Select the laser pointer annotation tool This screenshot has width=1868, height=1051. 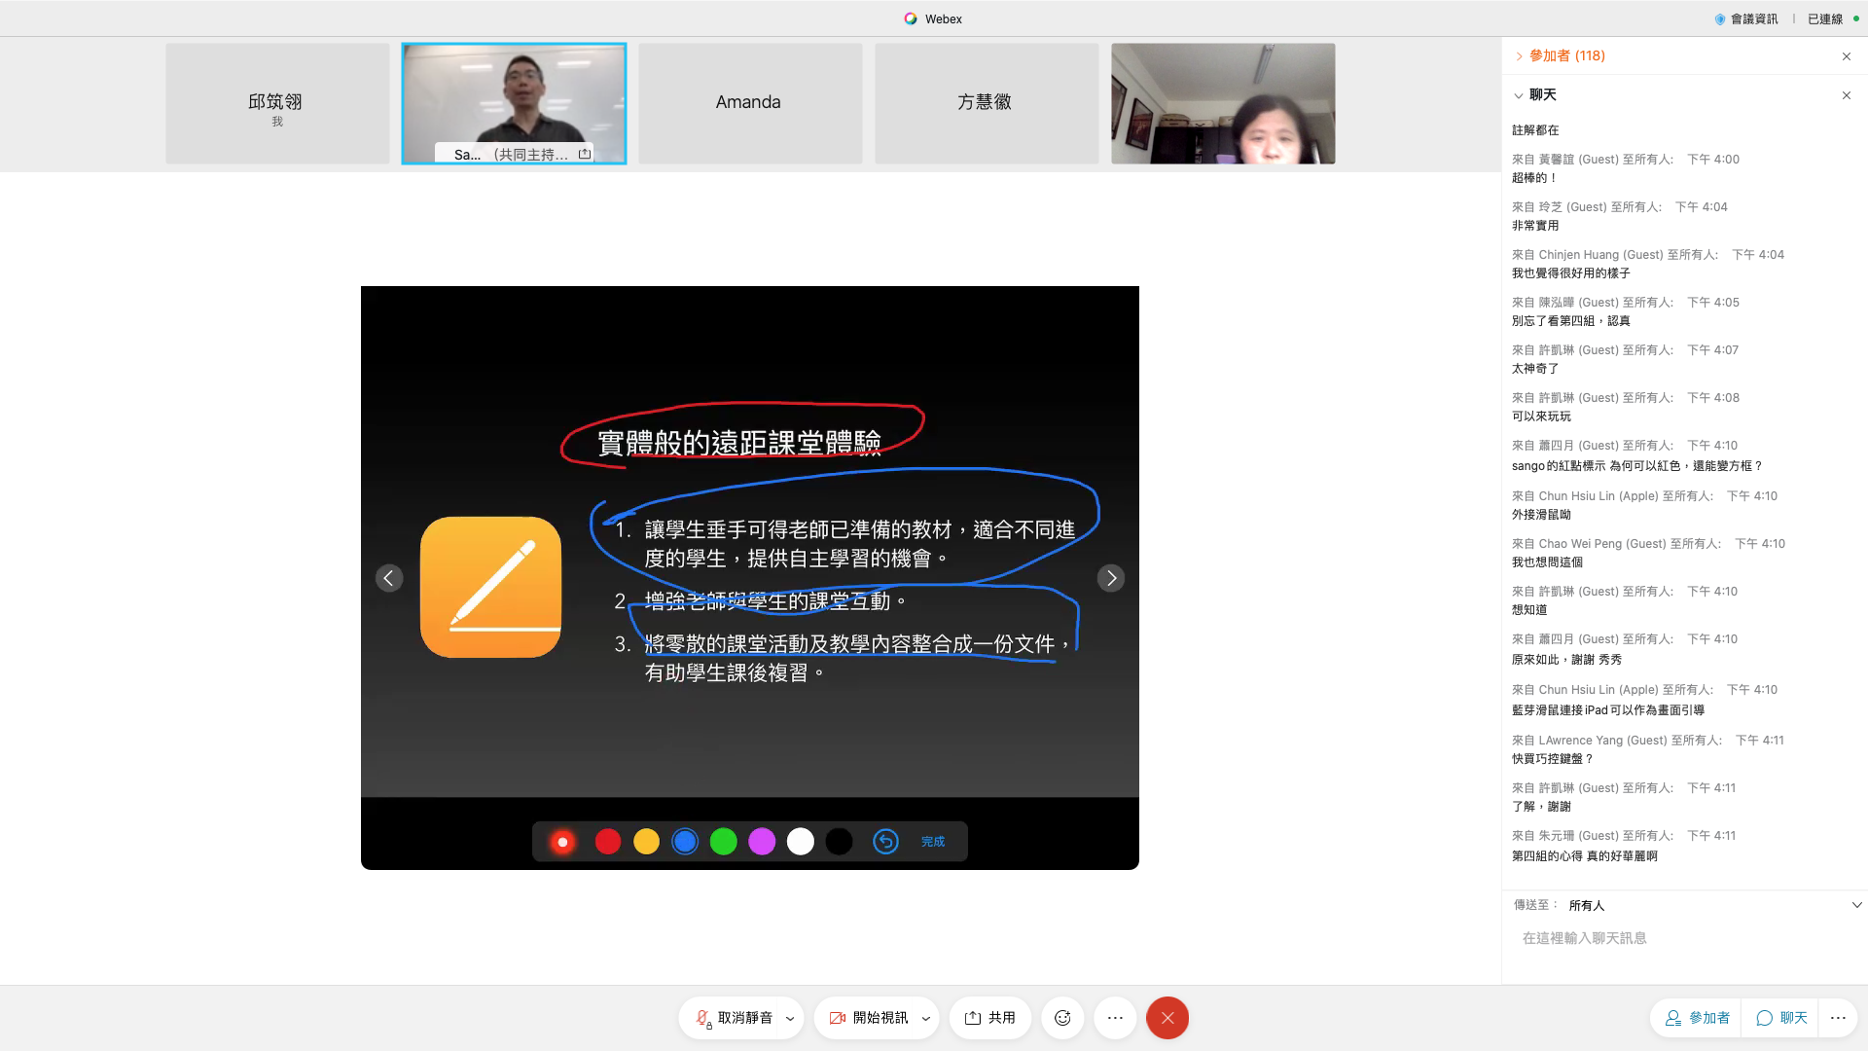(562, 842)
